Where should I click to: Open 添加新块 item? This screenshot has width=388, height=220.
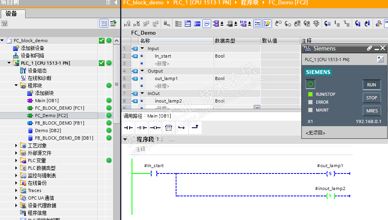44,93
